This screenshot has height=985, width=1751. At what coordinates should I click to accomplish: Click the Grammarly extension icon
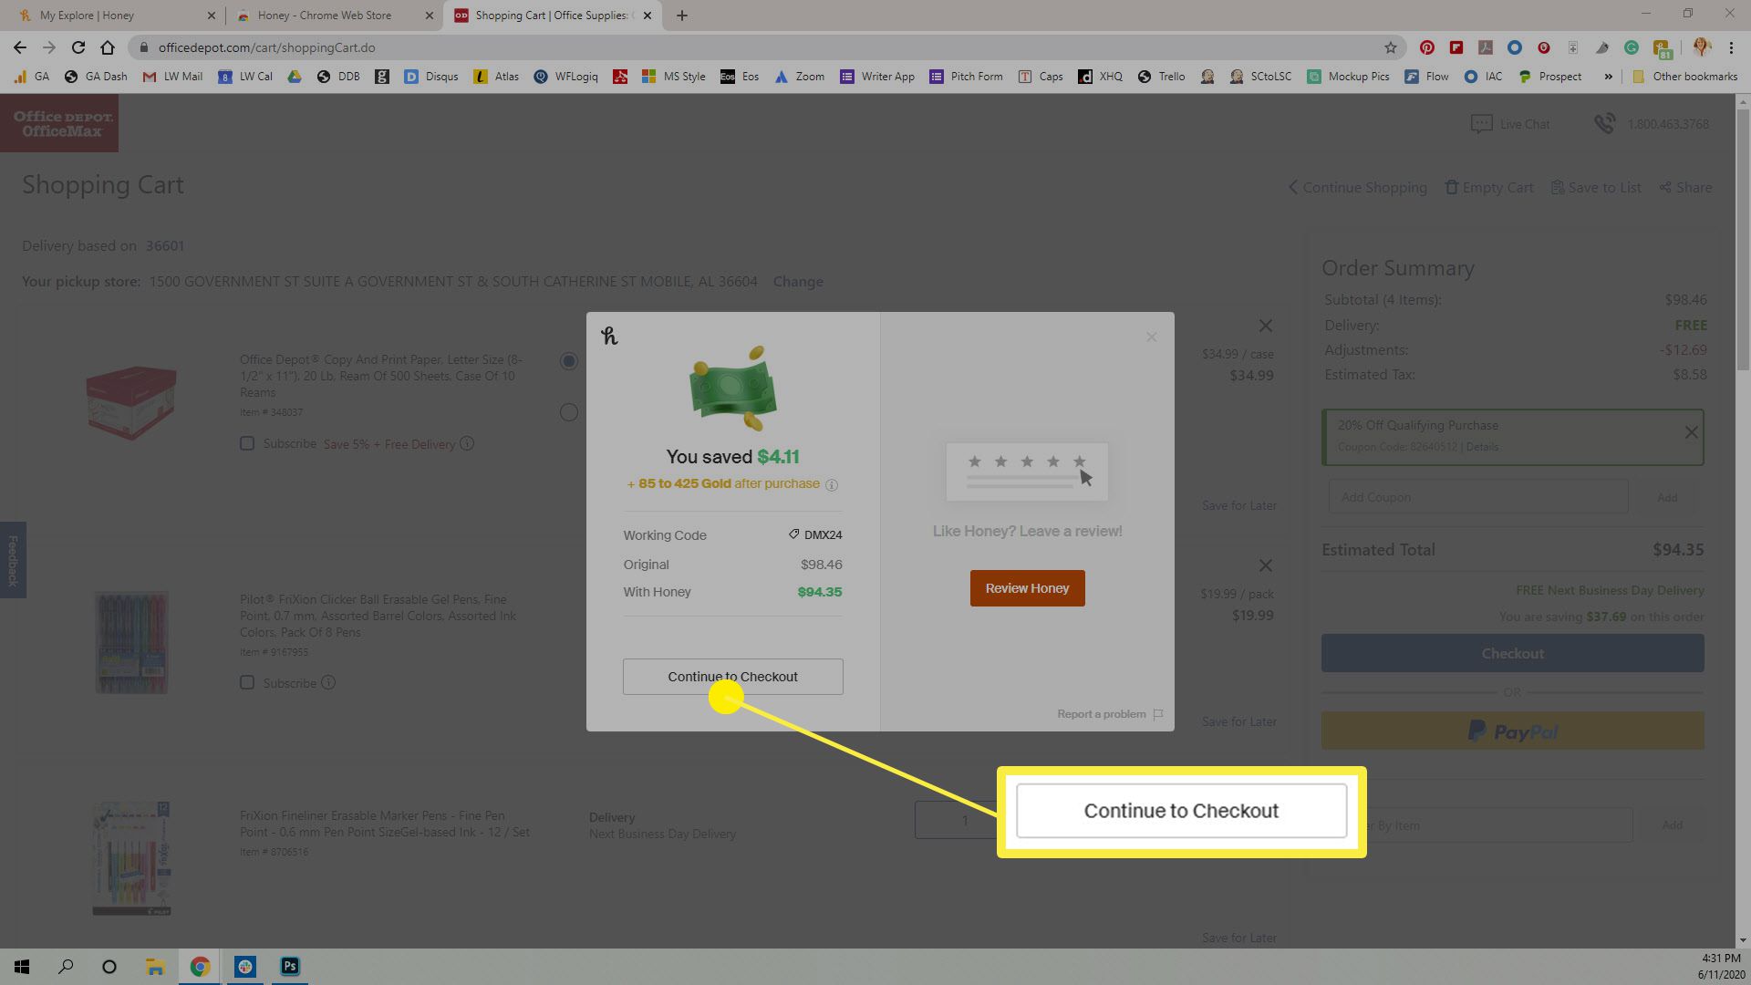(x=1632, y=47)
